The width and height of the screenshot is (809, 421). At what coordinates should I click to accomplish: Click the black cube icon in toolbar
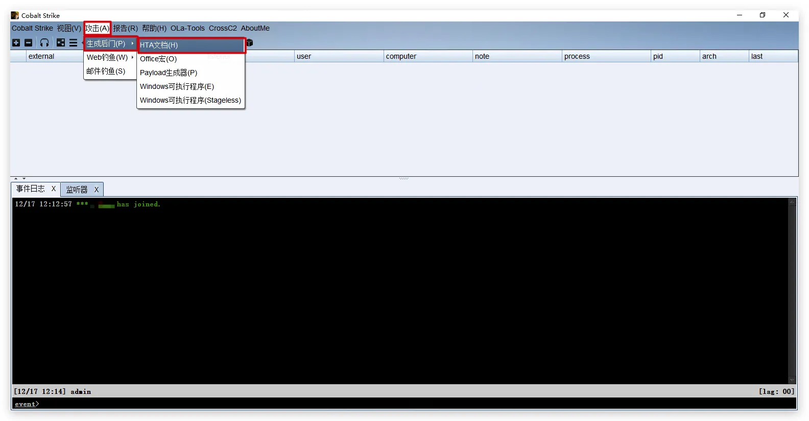coord(250,43)
